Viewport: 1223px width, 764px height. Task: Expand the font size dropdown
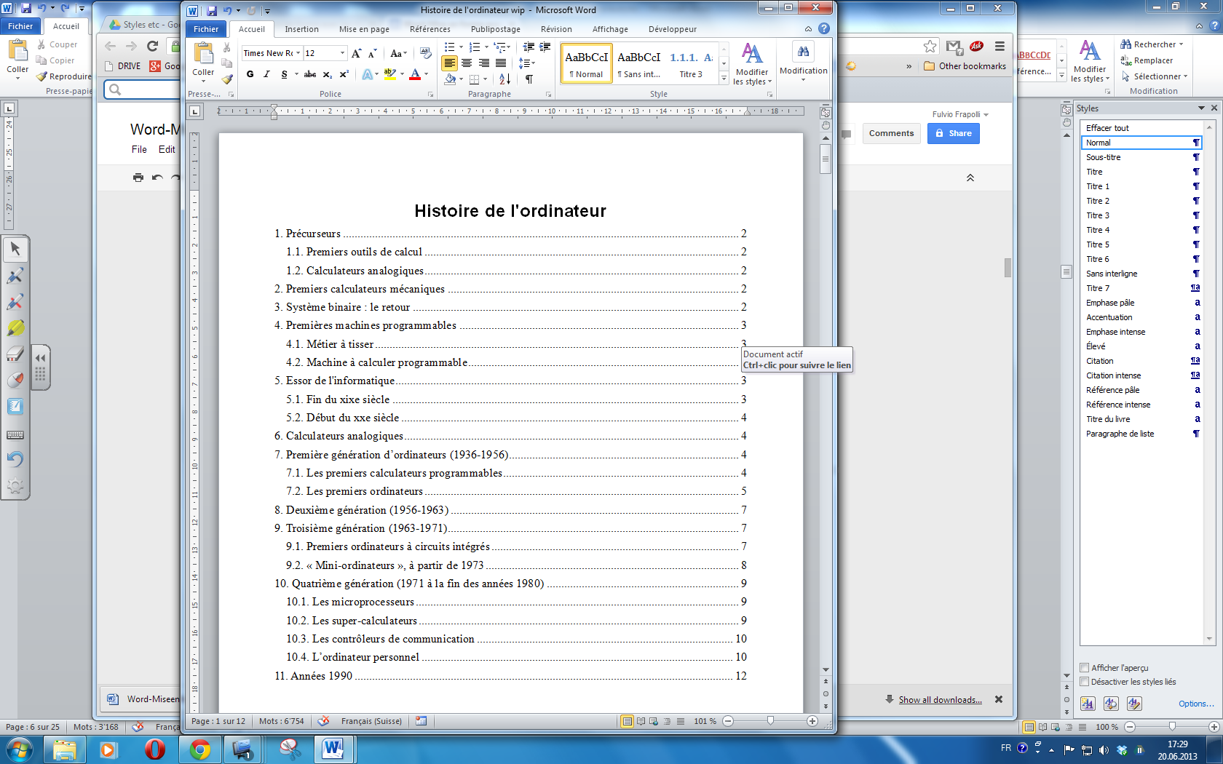pos(342,53)
